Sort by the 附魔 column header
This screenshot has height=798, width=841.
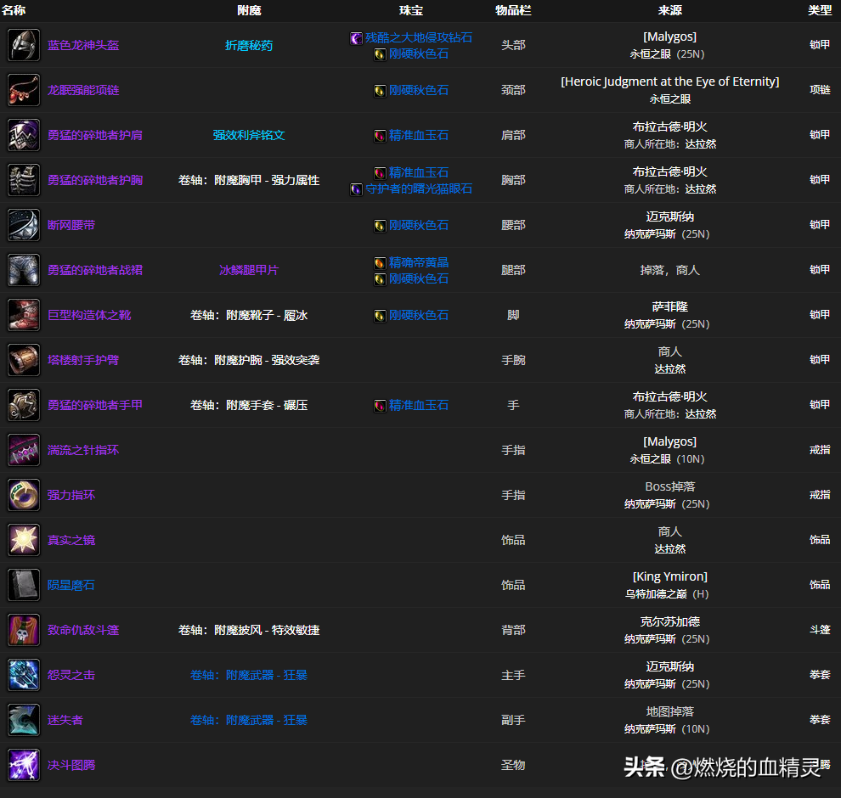(249, 10)
